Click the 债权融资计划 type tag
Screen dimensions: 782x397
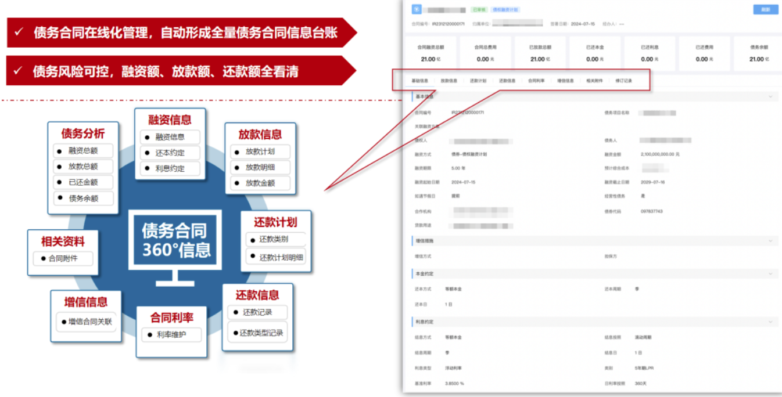click(x=505, y=10)
